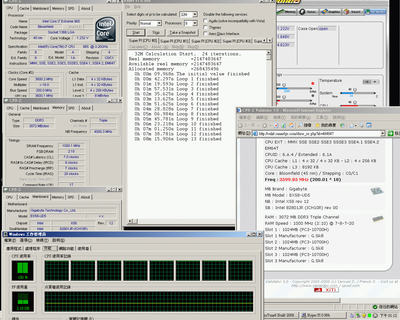
Task: Open EasyTune Tuner tab
Action: (x=308, y=12)
